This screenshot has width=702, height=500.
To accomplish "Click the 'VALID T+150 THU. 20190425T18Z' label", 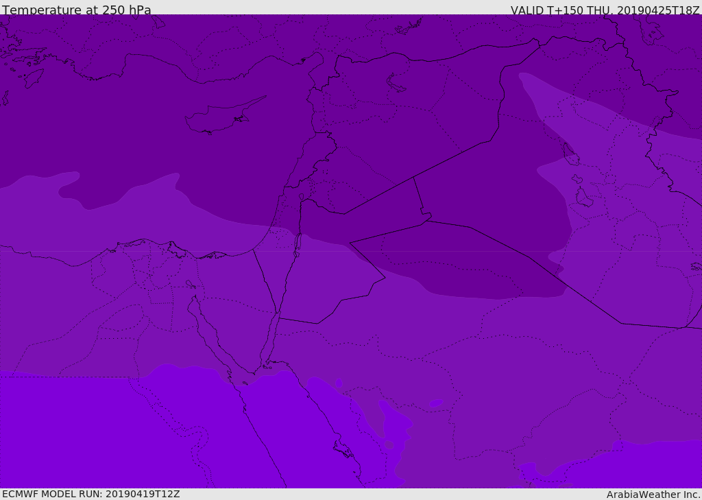I will pyautogui.click(x=605, y=10).
